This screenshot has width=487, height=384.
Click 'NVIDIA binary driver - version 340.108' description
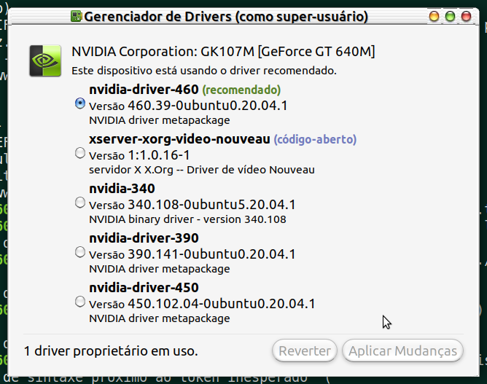tap(187, 219)
